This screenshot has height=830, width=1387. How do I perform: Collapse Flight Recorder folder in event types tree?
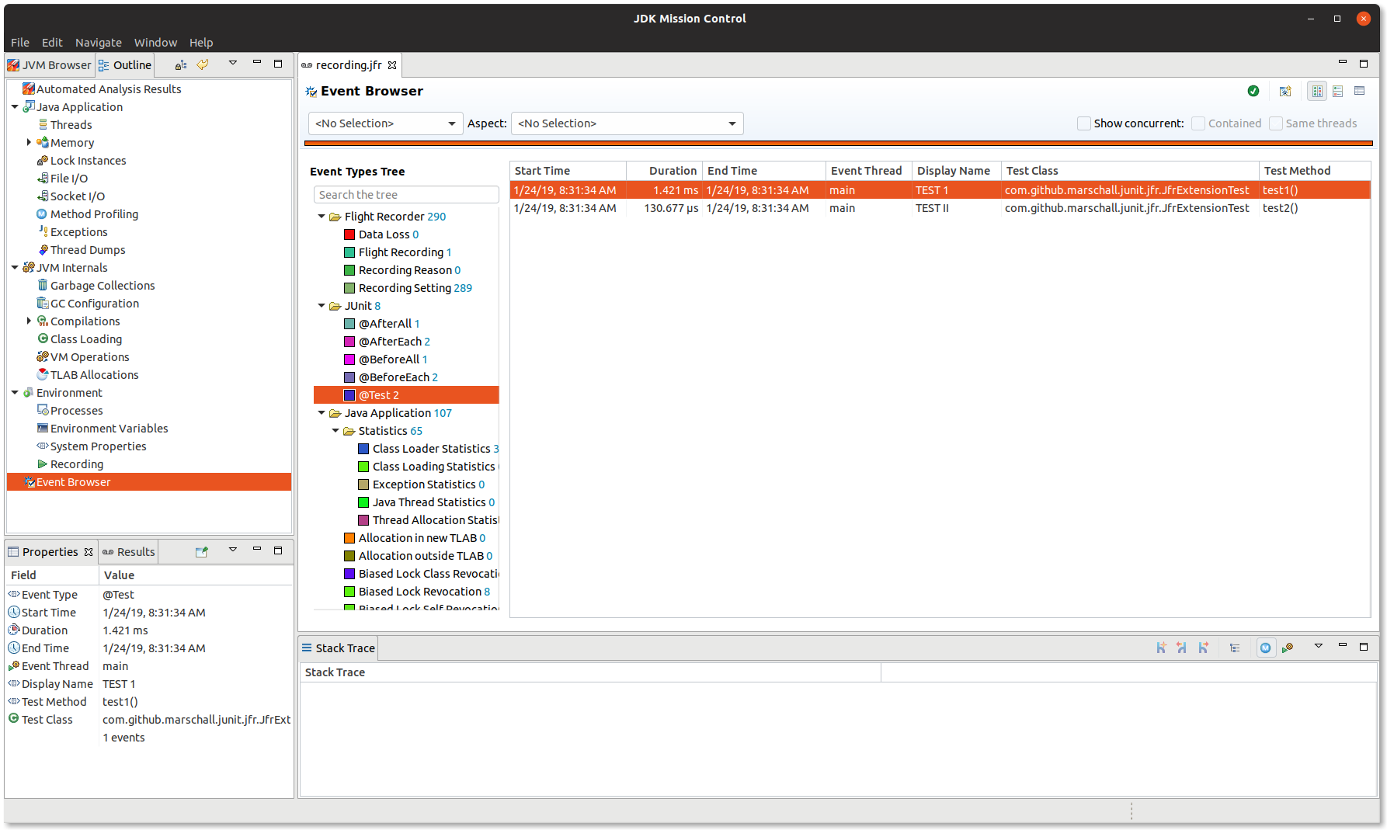tap(322, 216)
